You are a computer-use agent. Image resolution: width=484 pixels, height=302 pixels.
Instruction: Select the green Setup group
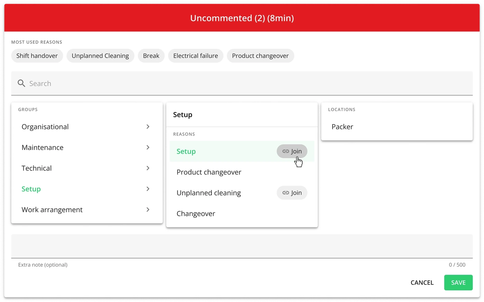[87, 189]
